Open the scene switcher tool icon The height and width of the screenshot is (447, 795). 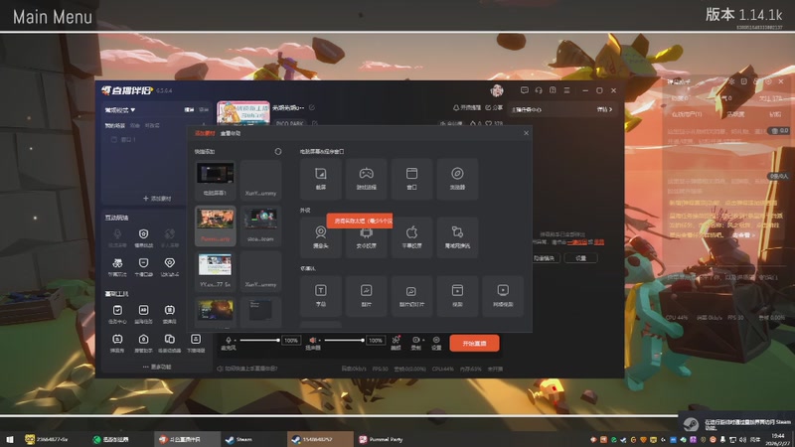[x=169, y=343]
